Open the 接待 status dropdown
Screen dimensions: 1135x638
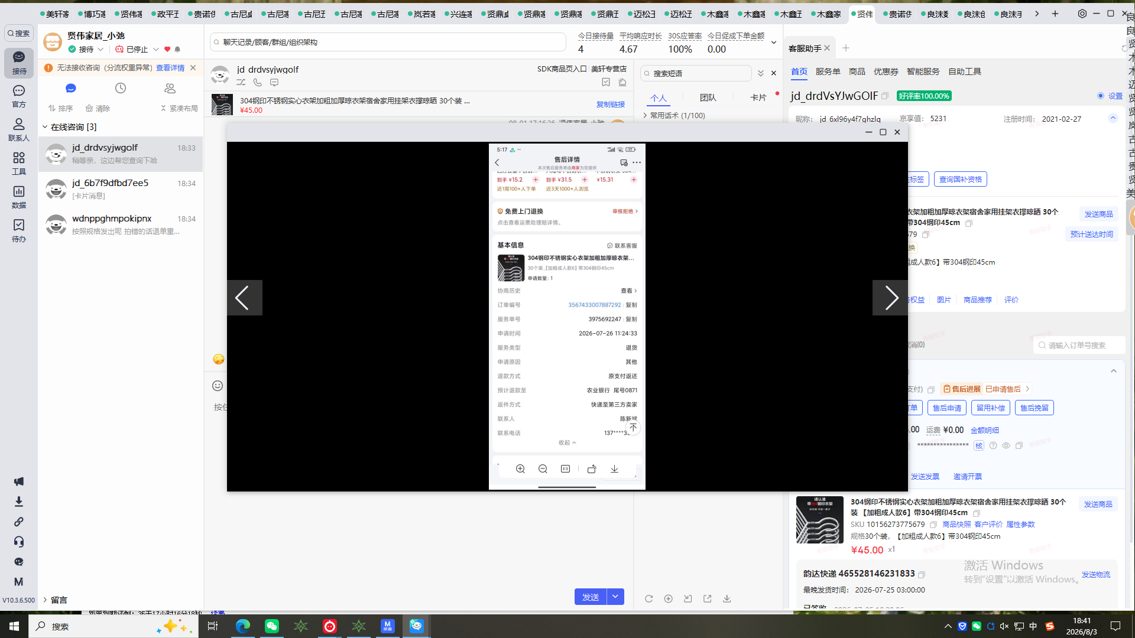coord(100,50)
